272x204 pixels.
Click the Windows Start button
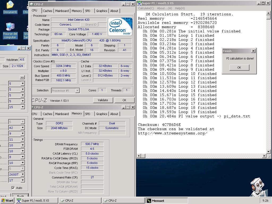[7, 201]
